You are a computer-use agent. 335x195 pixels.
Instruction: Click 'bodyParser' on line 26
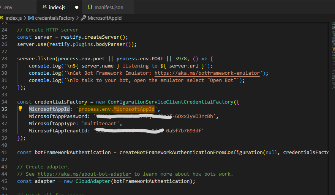(111, 44)
